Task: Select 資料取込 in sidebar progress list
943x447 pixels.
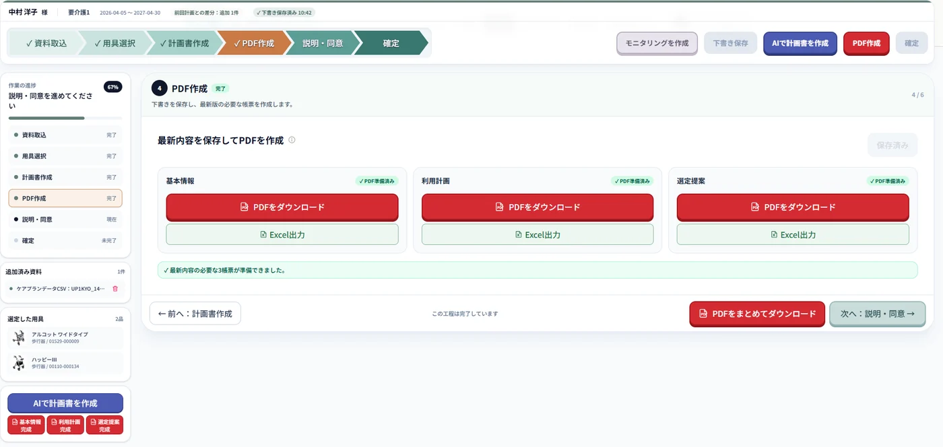Action: point(65,135)
